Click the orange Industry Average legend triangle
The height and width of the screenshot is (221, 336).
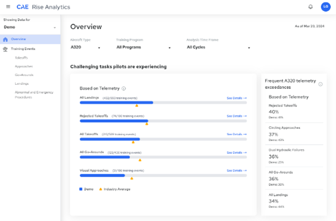coord(101,189)
